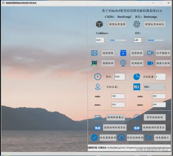End video detection with 结束视频检测

coord(135,138)
